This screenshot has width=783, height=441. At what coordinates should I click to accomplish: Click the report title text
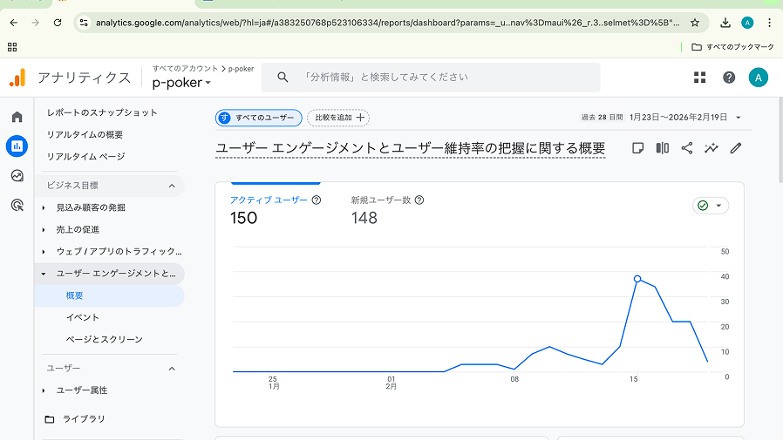411,148
